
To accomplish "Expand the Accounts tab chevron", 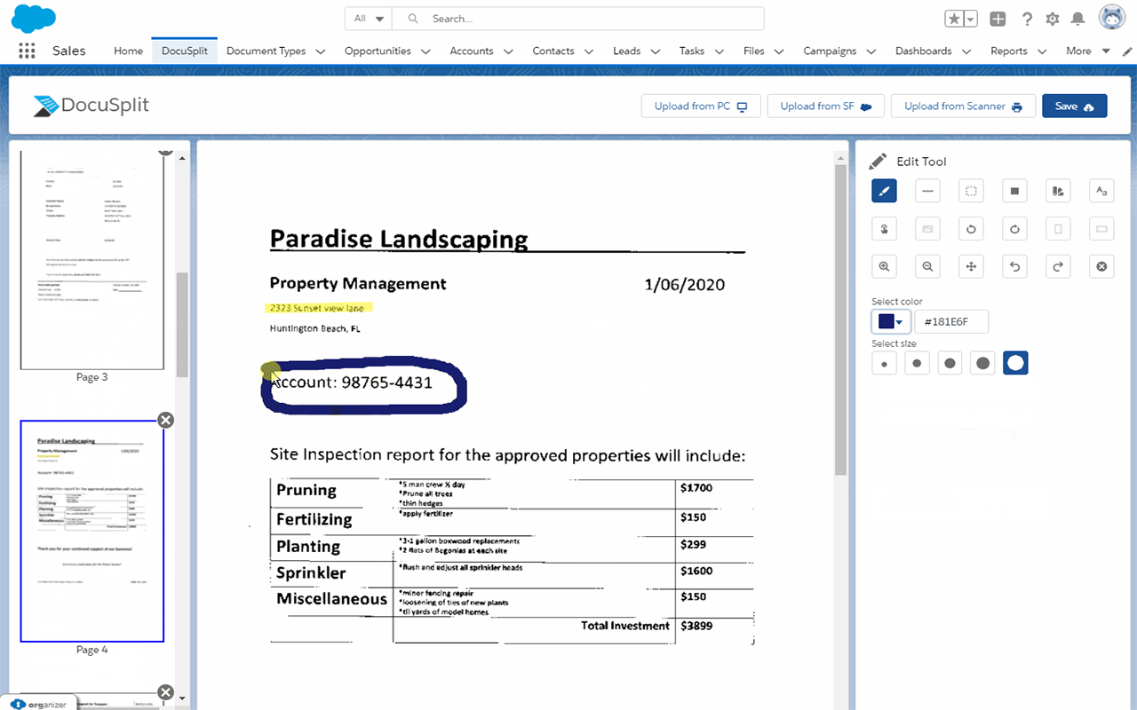I will tap(508, 51).
